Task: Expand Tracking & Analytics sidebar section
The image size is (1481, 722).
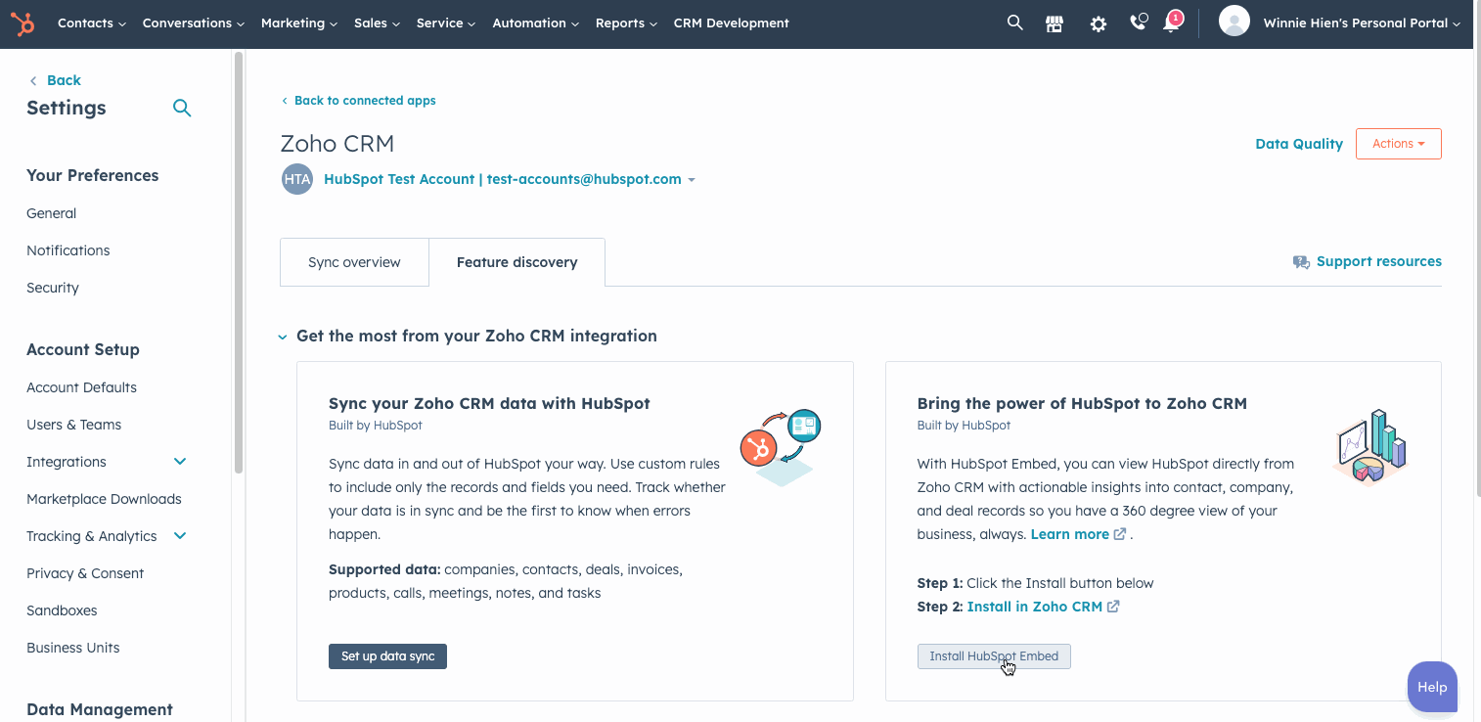Action: [x=180, y=536]
